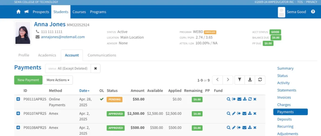Click export arrow icon for P00107APR25
Screen dimensions: 321x136
coord(239,113)
